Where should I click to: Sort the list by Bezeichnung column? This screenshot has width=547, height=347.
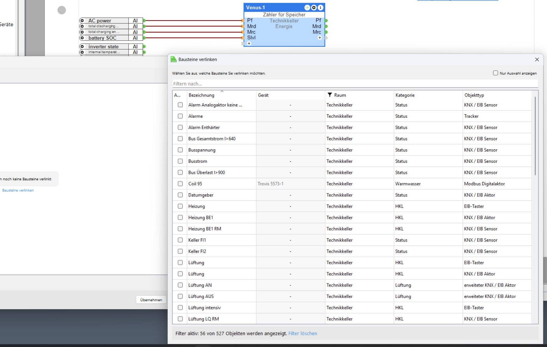222,95
